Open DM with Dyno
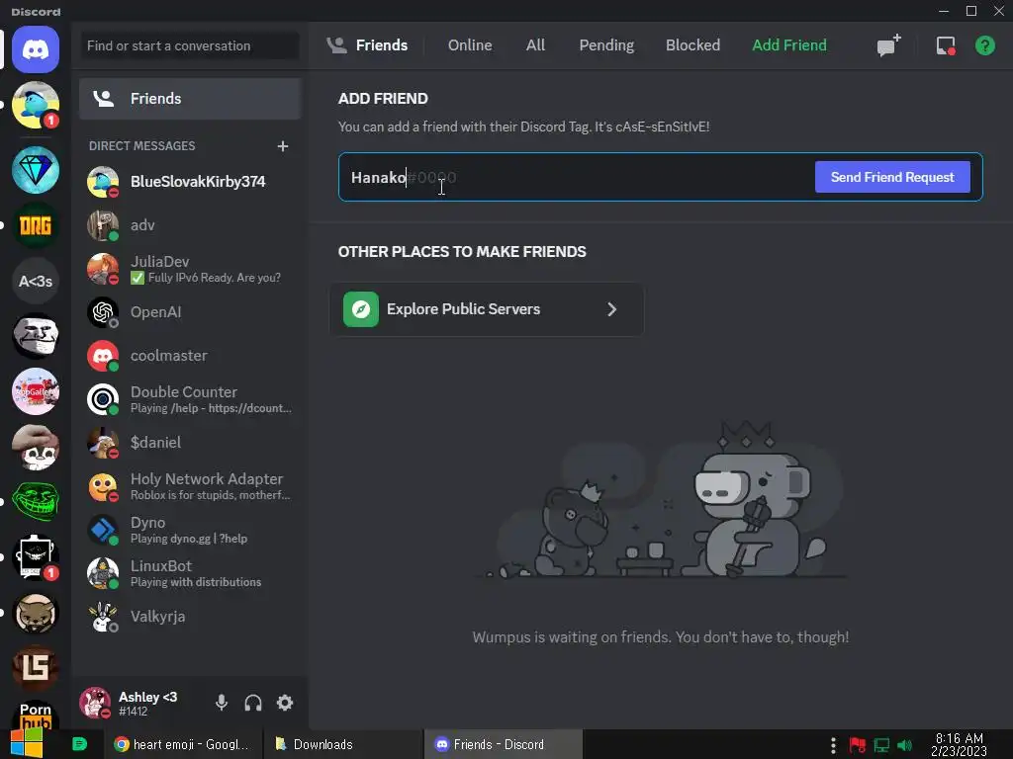Image resolution: width=1013 pixels, height=759 pixels. pos(190,530)
